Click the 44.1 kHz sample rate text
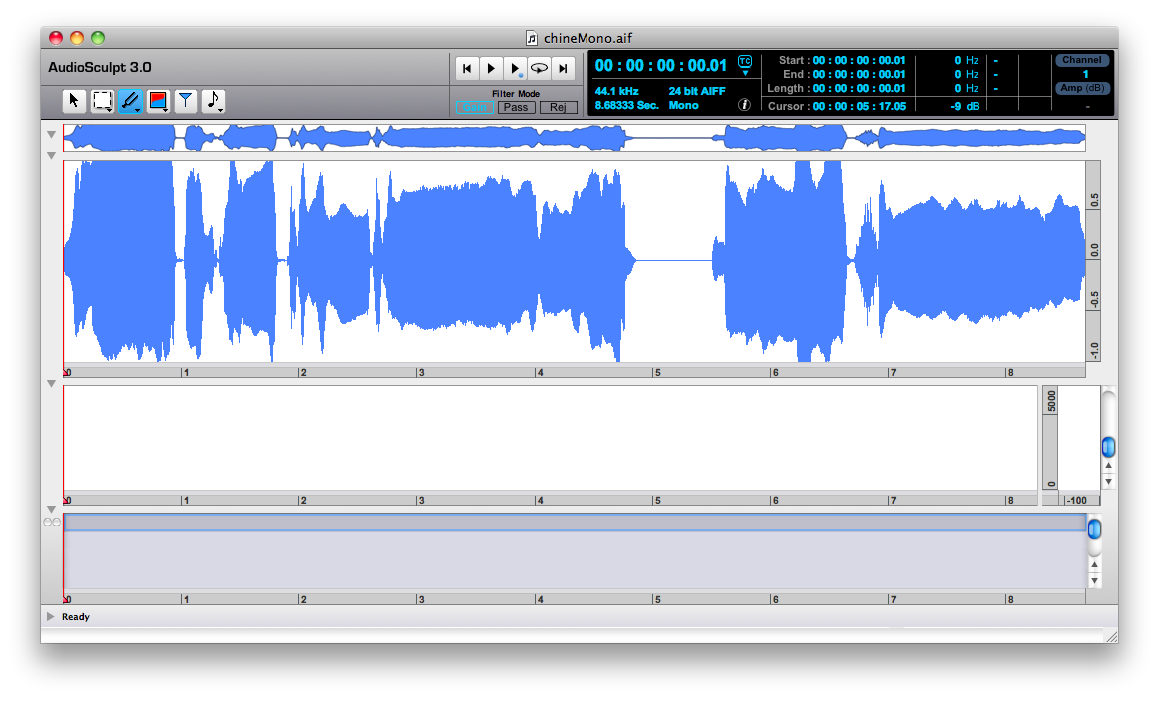This screenshot has width=1174, height=701. [x=617, y=91]
